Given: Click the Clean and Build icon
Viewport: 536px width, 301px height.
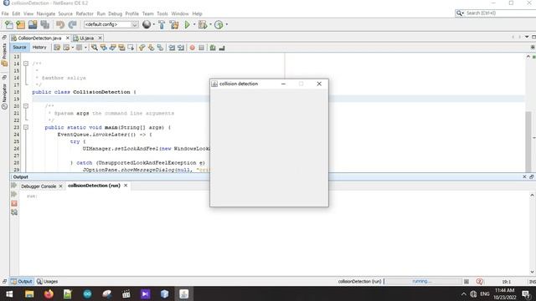Looking at the screenshot, I should point(174,24).
